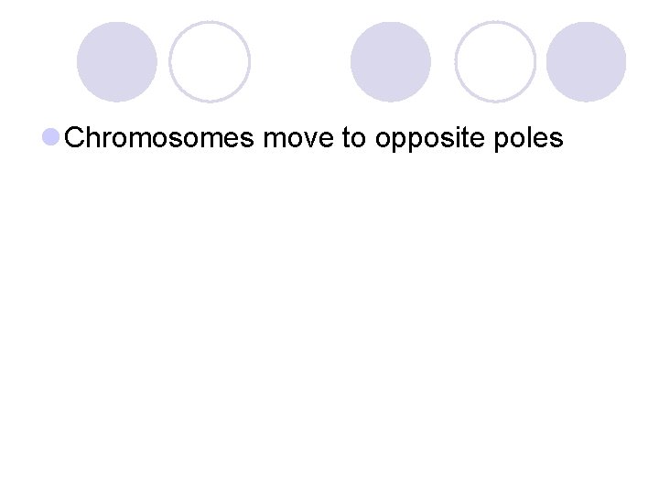
Task: Click the word poles
Action: pyautogui.click(x=529, y=138)
